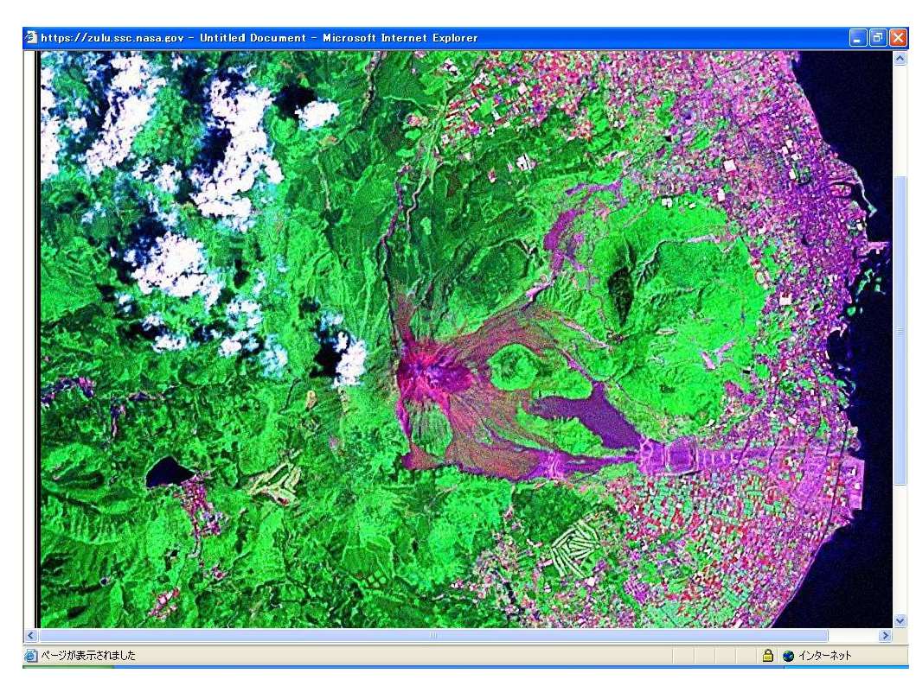This screenshot has height=686, width=916.
Task: Click the status bar page-loaded icon
Action: [x=31, y=656]
